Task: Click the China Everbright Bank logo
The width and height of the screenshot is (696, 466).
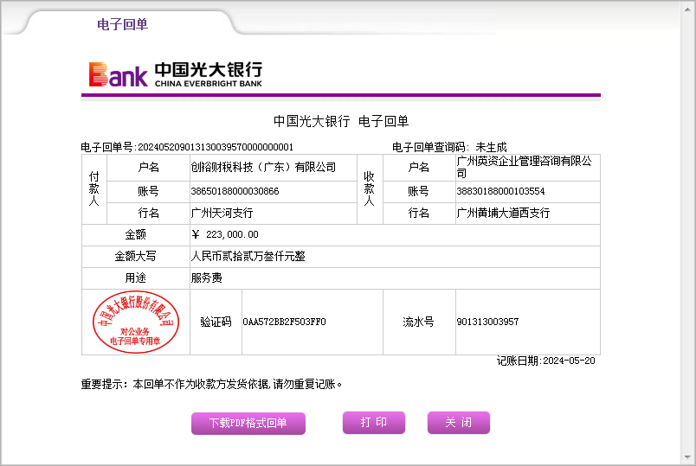Action: coord(175,74)
